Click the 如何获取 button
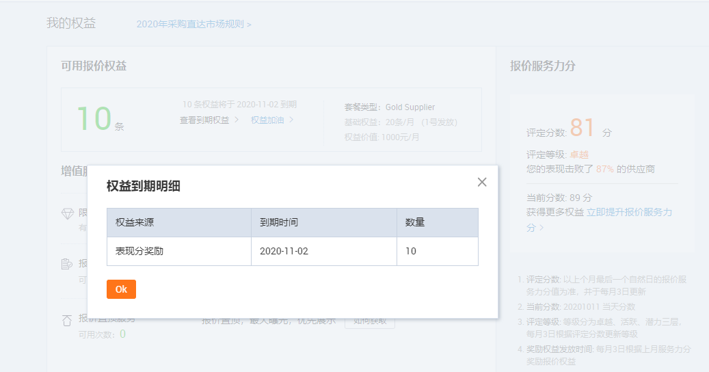 [370, 320]
